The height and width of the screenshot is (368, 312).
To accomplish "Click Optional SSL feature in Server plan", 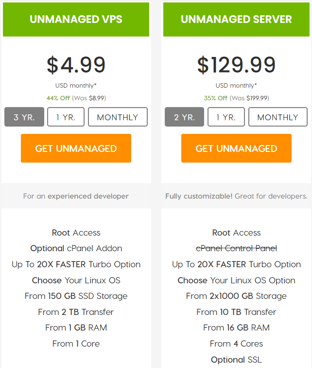I will point(236,360).
